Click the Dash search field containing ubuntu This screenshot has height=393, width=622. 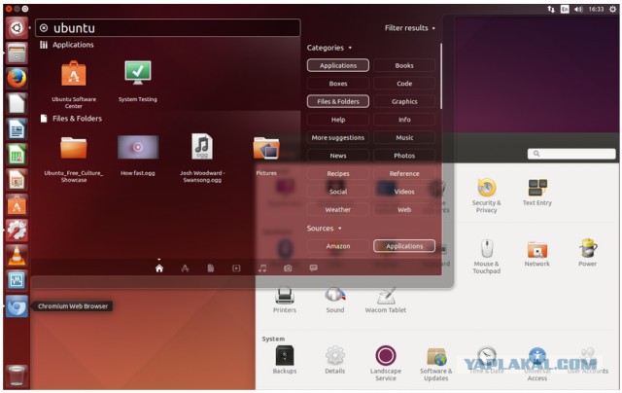tap(168, 28)
